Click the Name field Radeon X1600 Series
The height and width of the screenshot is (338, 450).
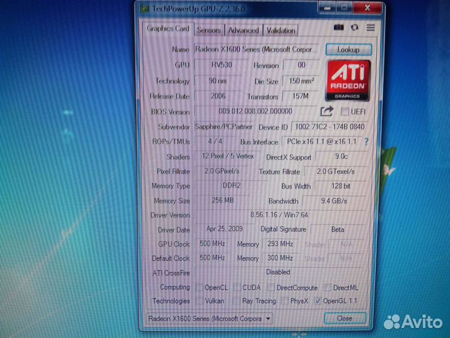256,49
